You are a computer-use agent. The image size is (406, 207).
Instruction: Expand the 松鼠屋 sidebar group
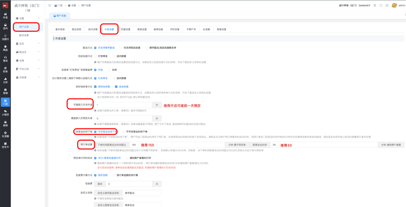point(27,77)
